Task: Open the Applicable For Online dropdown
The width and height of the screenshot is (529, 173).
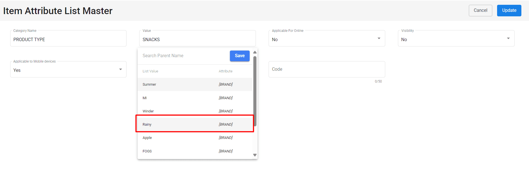Action: (326, 39)
